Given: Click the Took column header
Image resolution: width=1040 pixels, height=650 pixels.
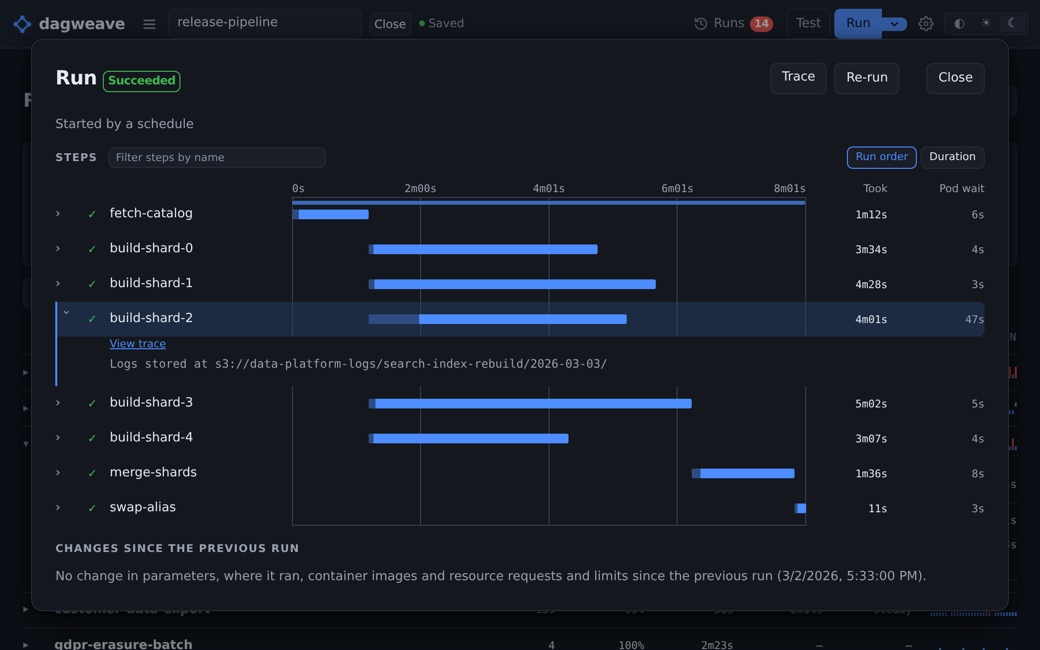Looking at the screenshot, I should [875, 189].
